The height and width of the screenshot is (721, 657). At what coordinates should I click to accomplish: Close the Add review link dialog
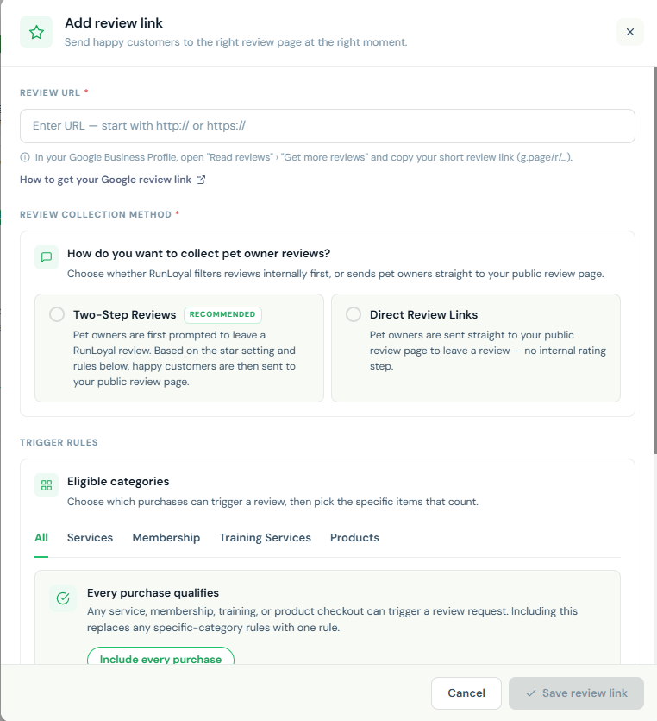630,32
